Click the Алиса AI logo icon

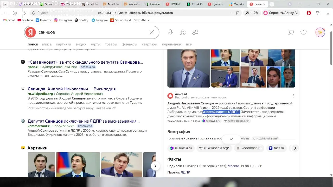[x=170, y=96]
